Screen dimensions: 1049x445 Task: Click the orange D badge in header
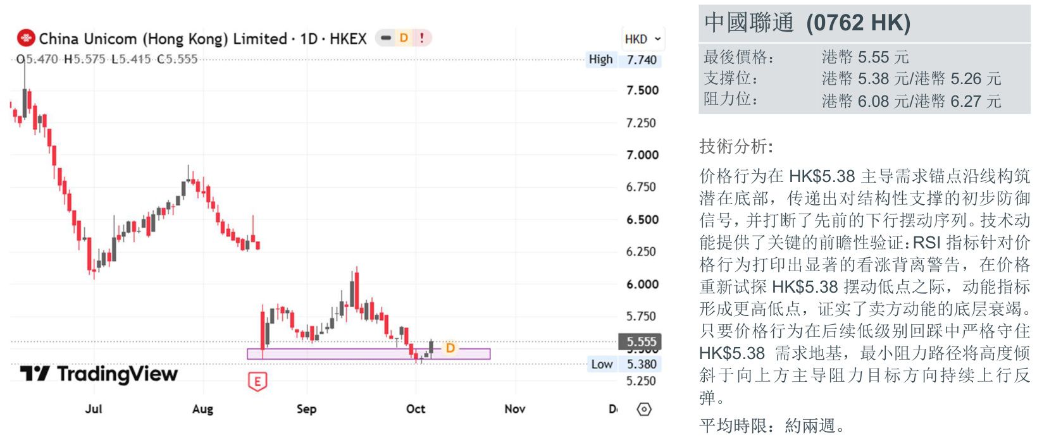[x=404, y=38]
